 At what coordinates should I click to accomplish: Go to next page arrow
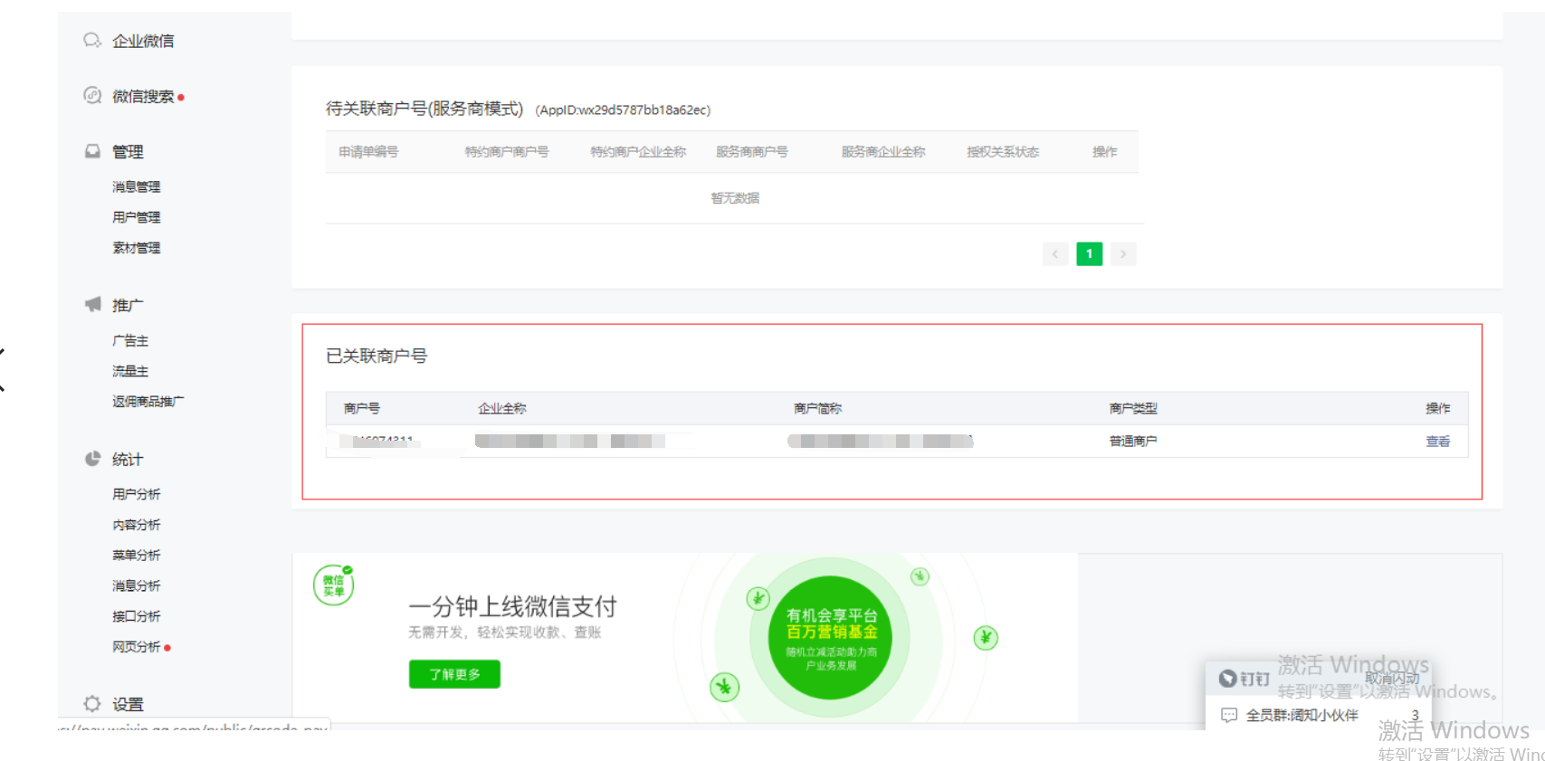coord(1123,254)
